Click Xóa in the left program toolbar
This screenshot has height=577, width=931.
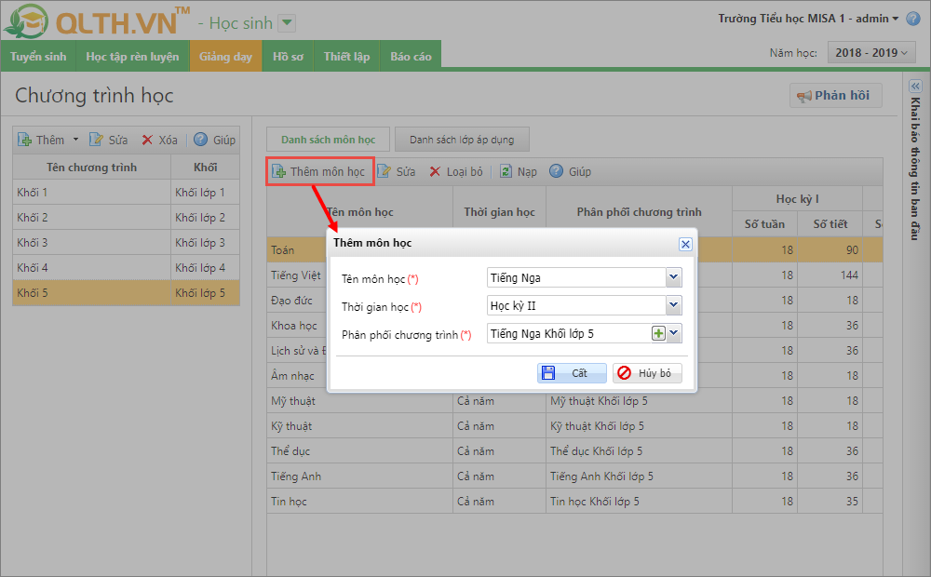tap(160, 141)
